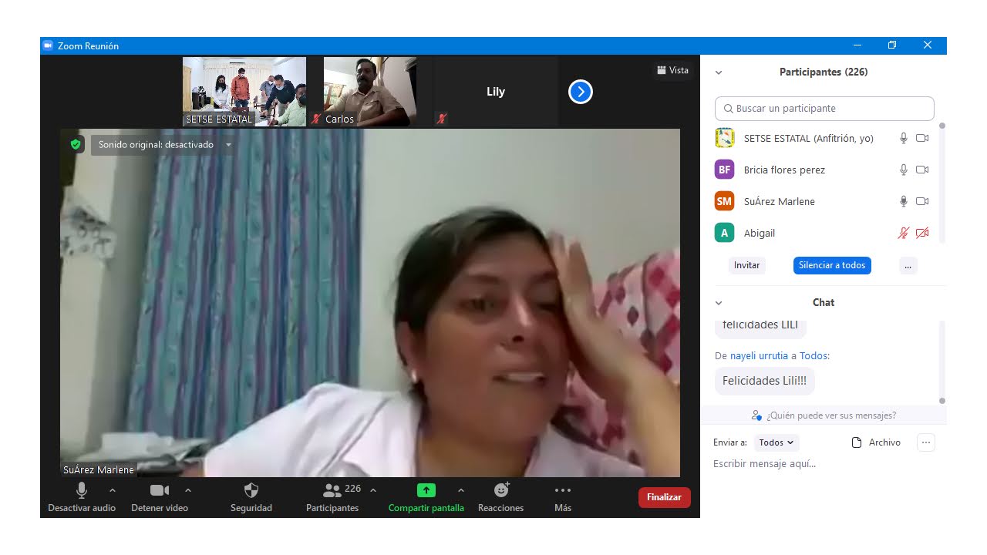987x555 pixels.
Task: Select SETSE ESTATAL (Anfitrión, yo) participant row
Action: click(824, 138)
